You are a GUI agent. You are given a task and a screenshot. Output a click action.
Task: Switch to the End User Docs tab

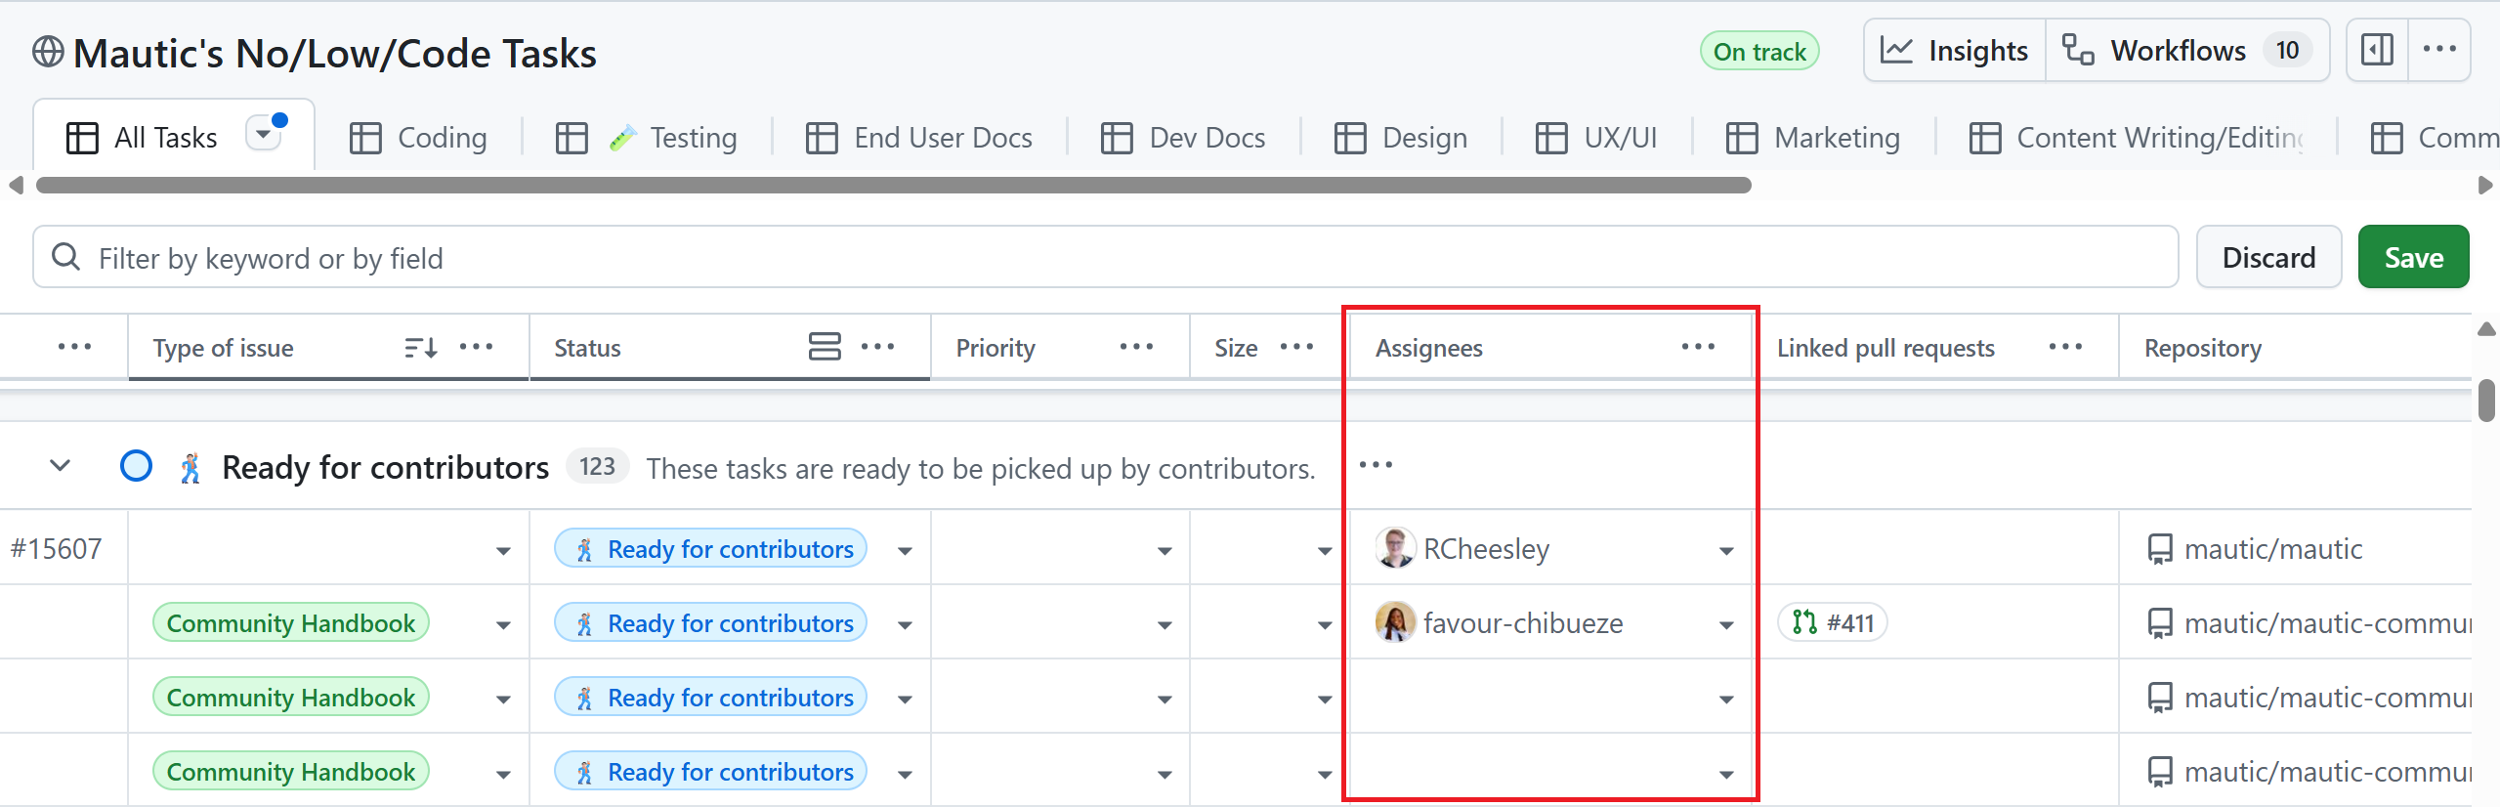point(919,138)
